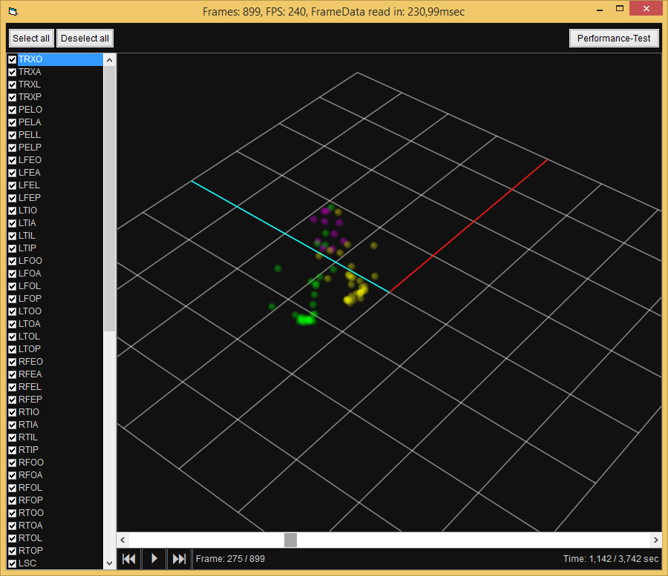Viewport: 668px width, 576px height.
Task: Toggle the PELL marker visibility checkbox
Action: pyautogui.click(x=12, y=134)
